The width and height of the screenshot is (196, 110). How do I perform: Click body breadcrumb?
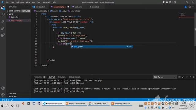point(63,11)
